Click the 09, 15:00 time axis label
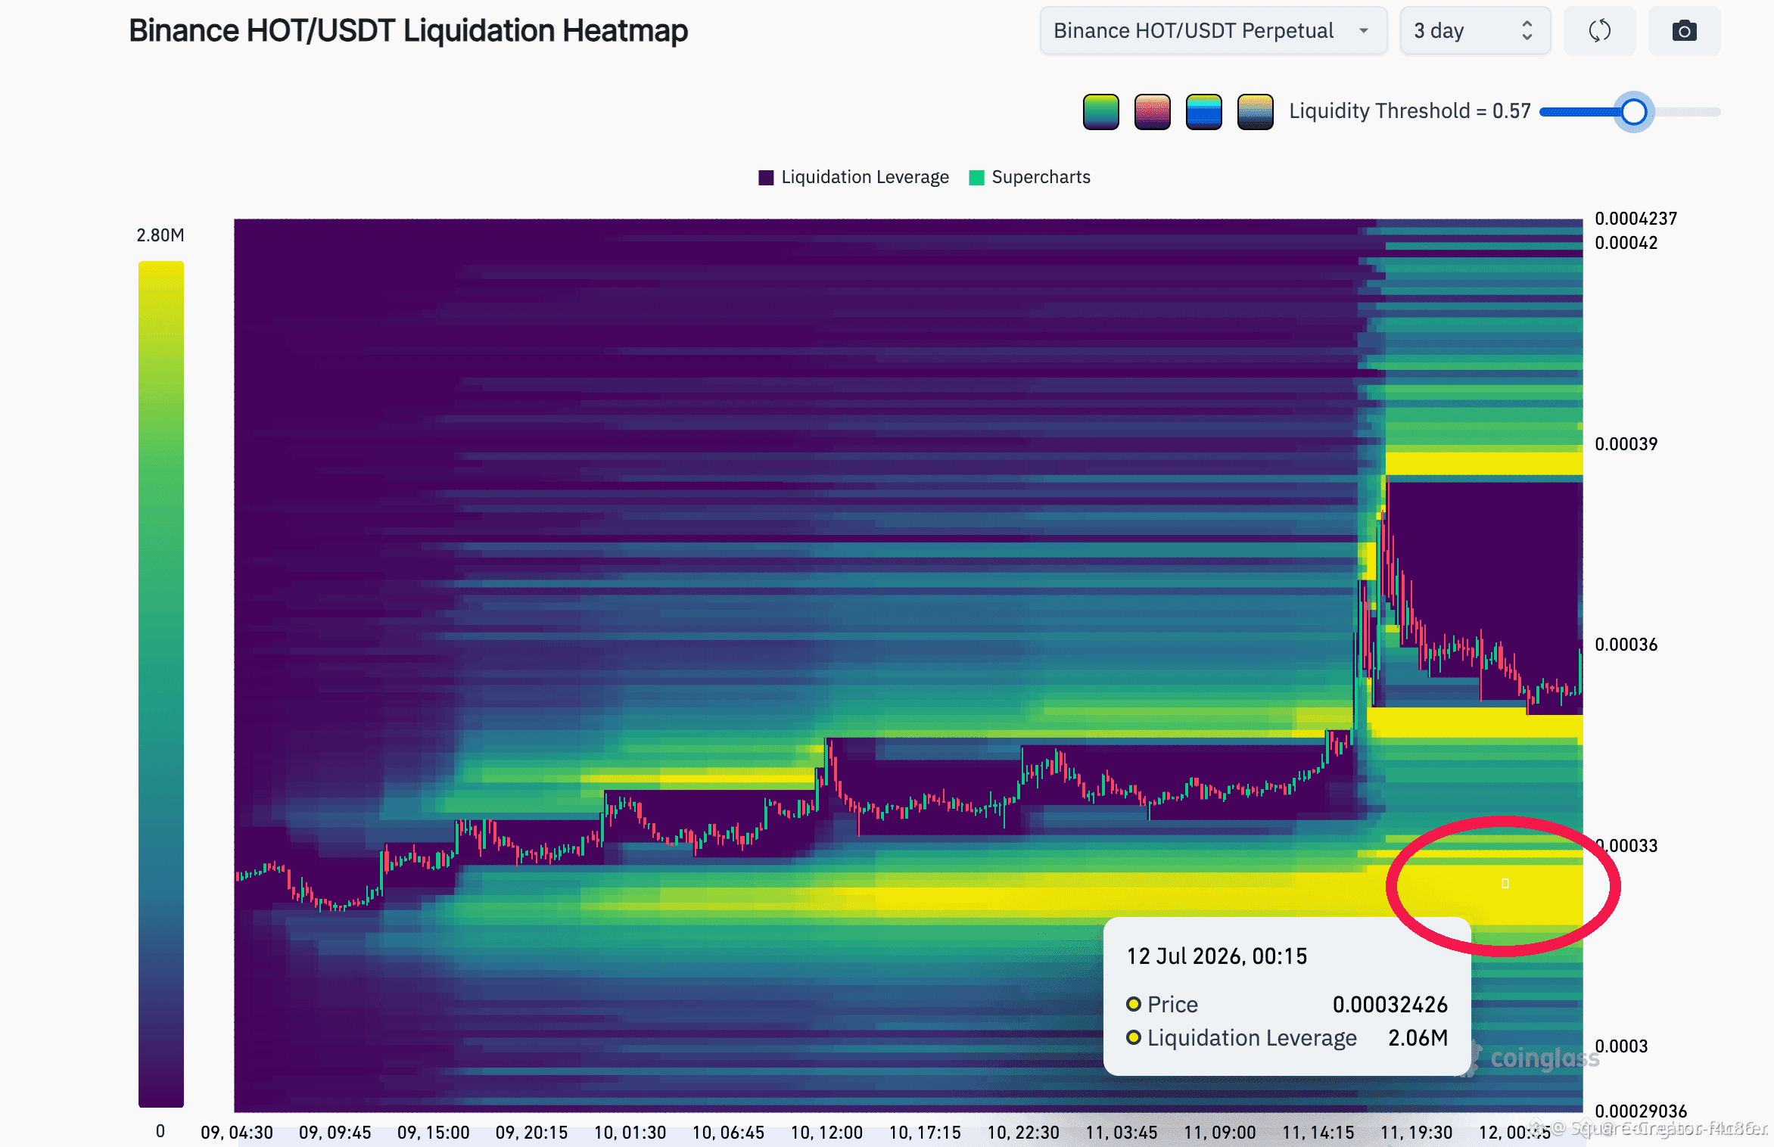 434,1133
